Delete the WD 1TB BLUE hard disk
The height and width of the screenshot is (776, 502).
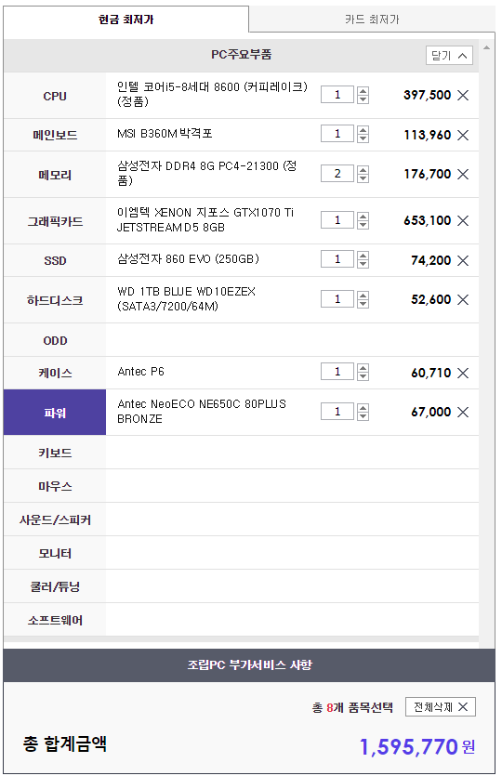click(x=462, y=299)
